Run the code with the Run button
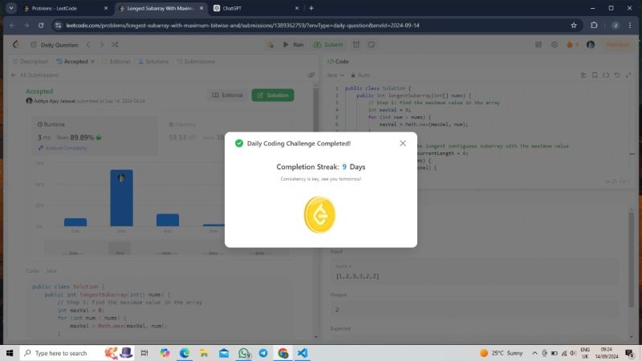 pyautogui.click(x=293, y=45)
